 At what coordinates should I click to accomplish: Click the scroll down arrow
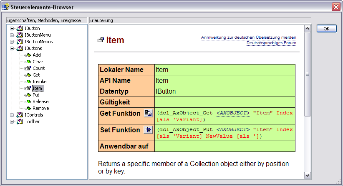308,175
